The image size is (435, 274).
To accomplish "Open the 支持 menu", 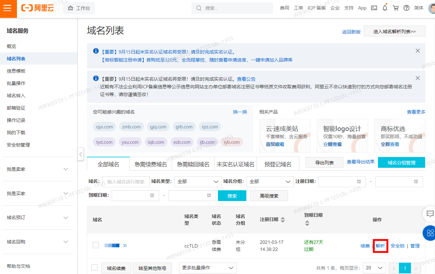I will pyautogui.click(x=349, y=8).
